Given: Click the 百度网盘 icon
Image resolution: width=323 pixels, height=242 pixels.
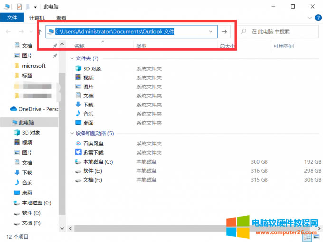Looking at the screenshot, I should pyautogui.click(x=78, y=143).
